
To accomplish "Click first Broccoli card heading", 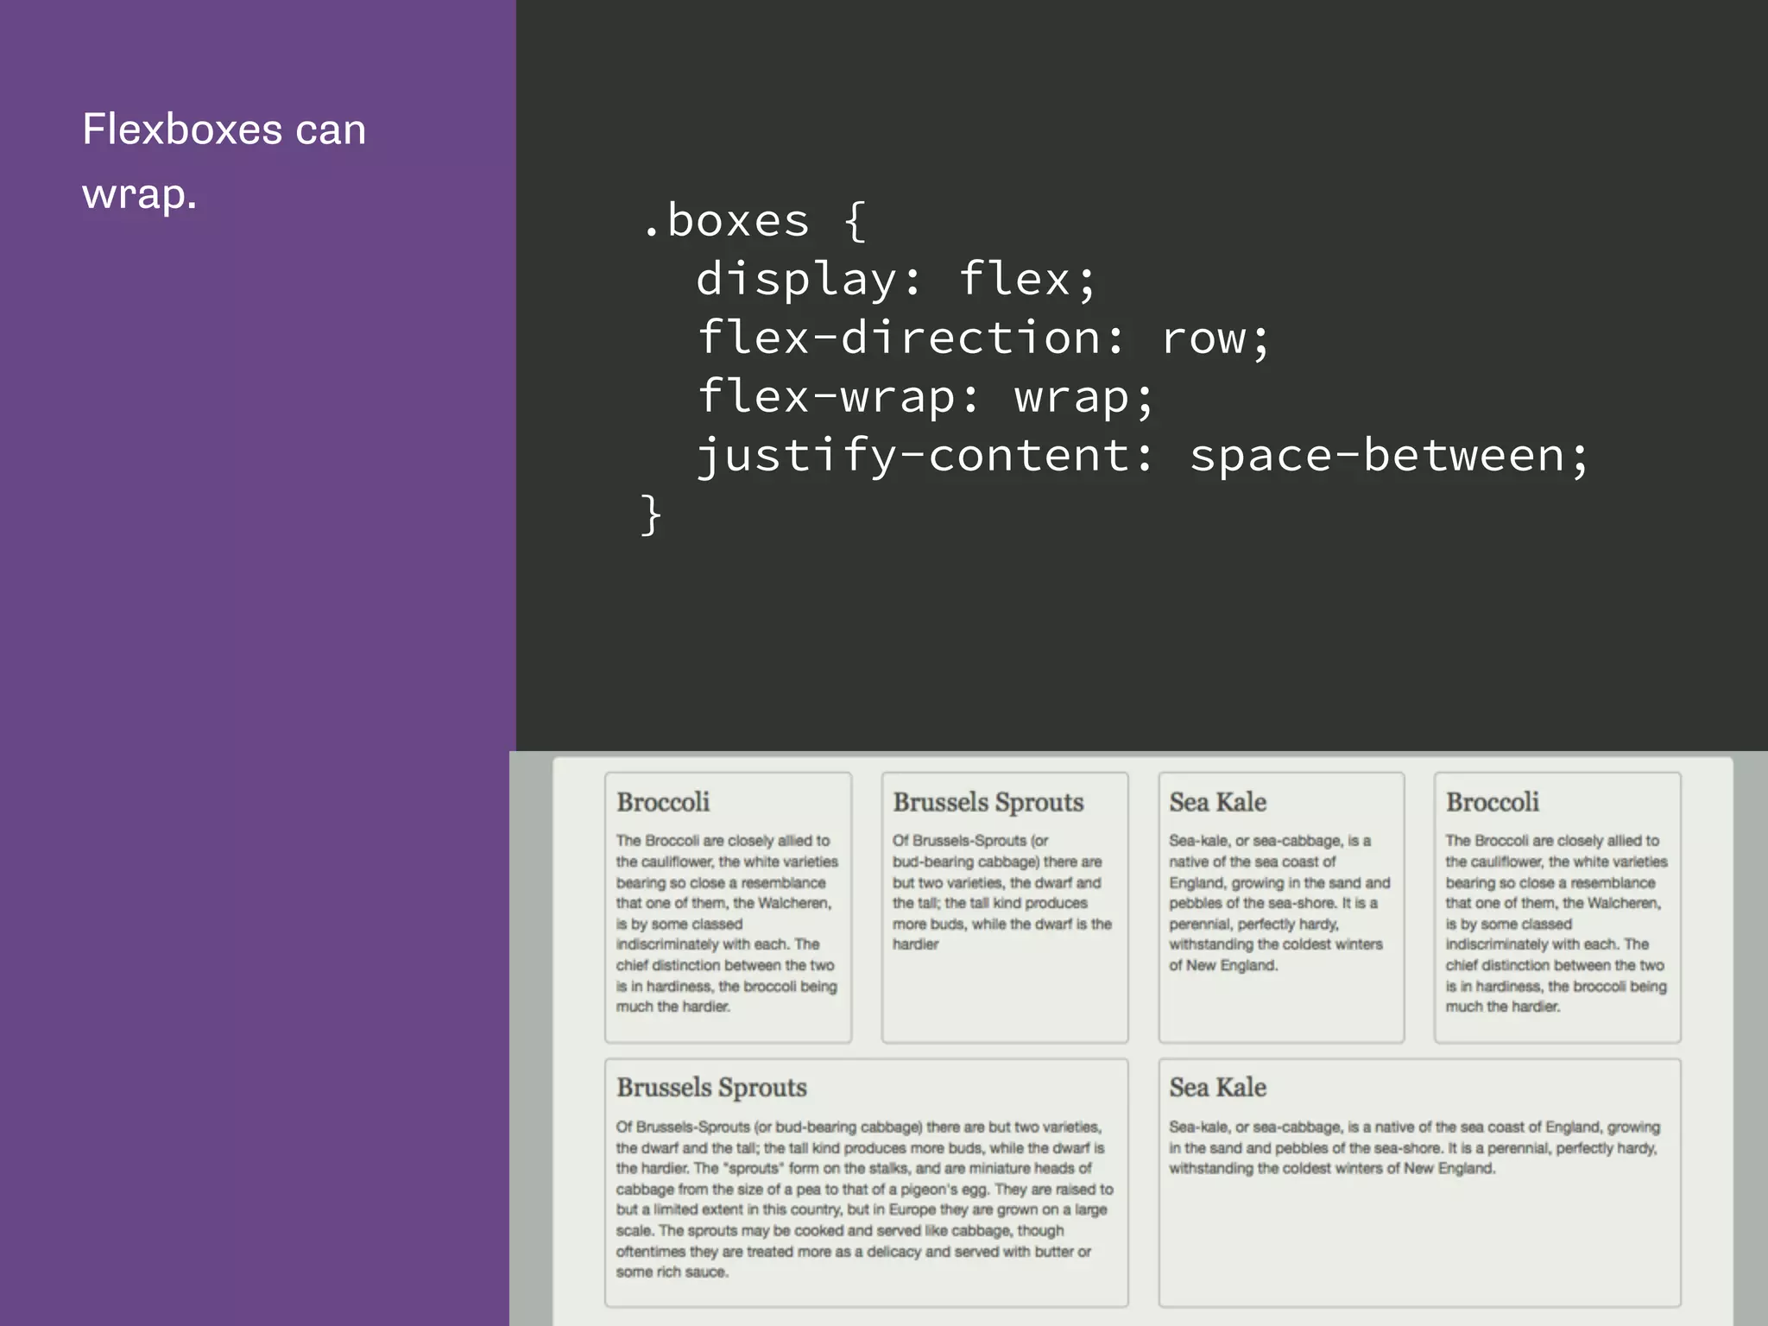I will [663, 802].
